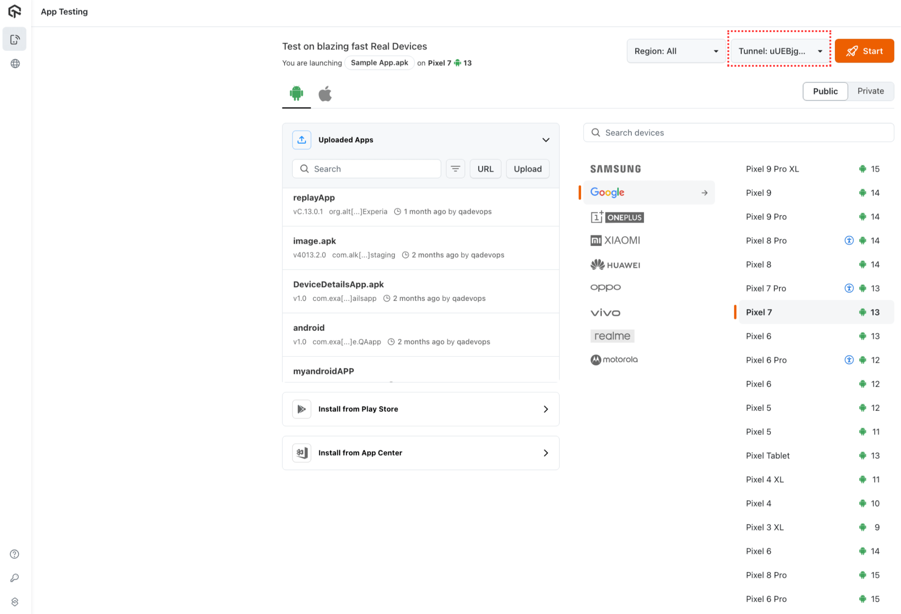Click the filter icon next to app search
This screenshot has width=901, height=614.
coord(455,169)
